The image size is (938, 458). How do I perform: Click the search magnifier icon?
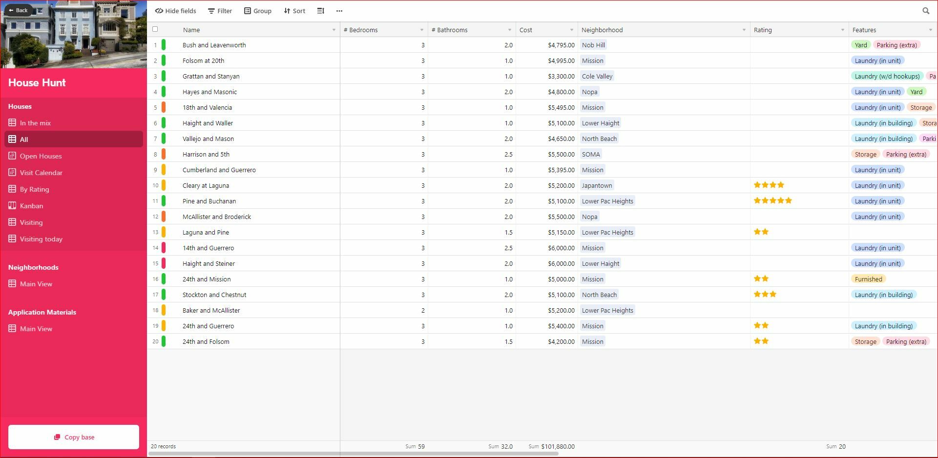926,11
